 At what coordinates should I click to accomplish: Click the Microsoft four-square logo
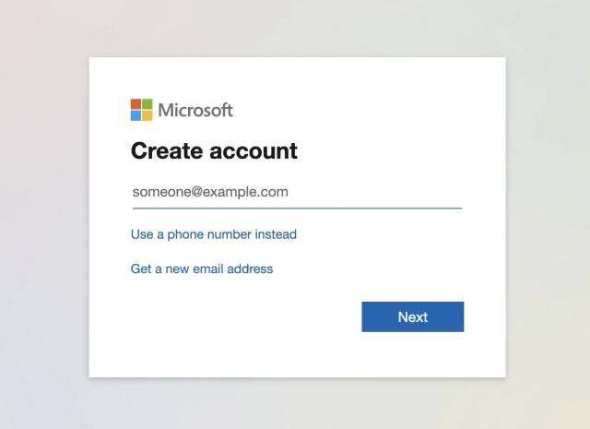coord(141,110)
